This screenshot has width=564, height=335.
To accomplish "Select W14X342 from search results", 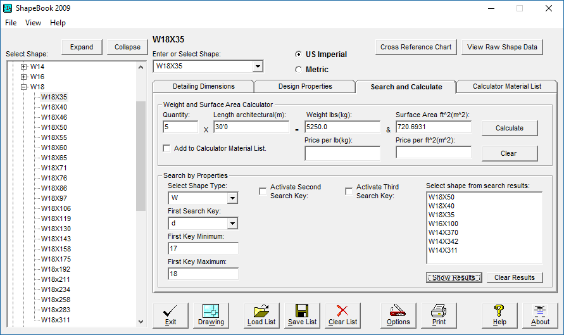I will coord(443,241).
